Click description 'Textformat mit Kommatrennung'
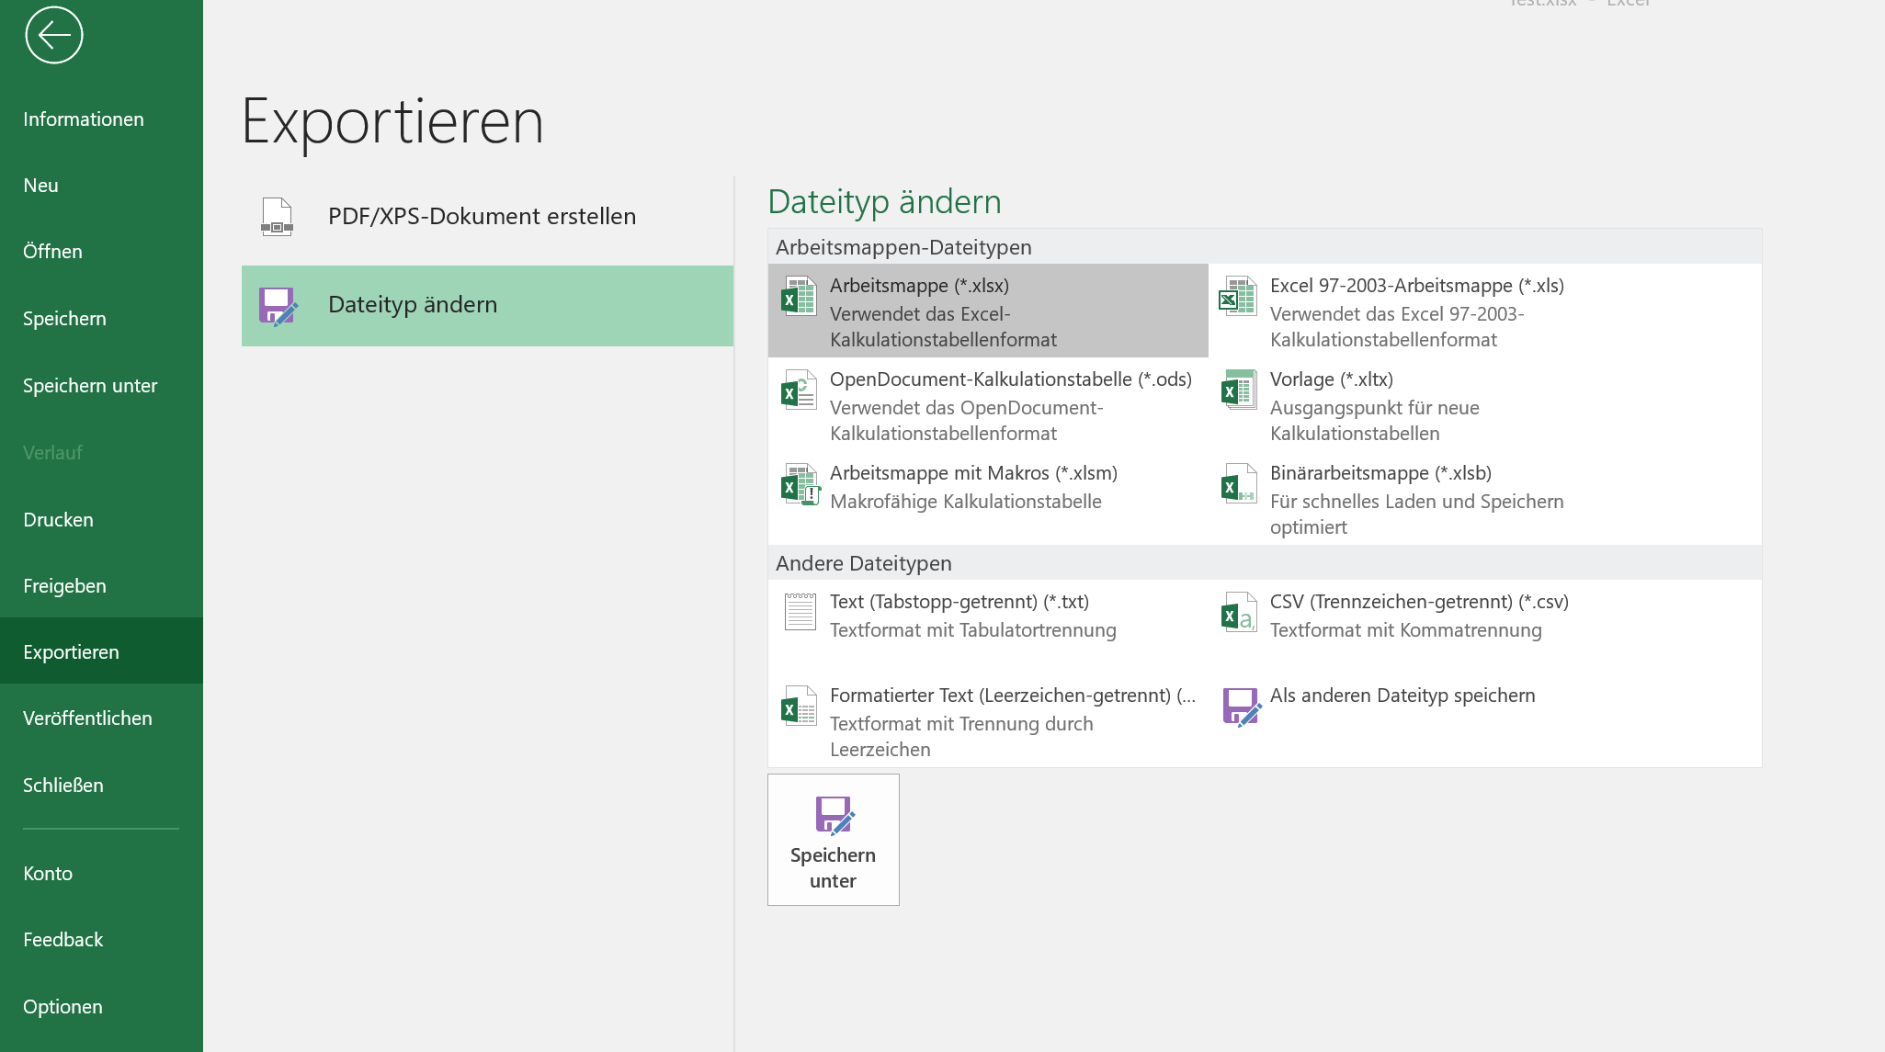This screenshot has height=1052, width=1885. pyautogui.click(x=1406, y=630)
